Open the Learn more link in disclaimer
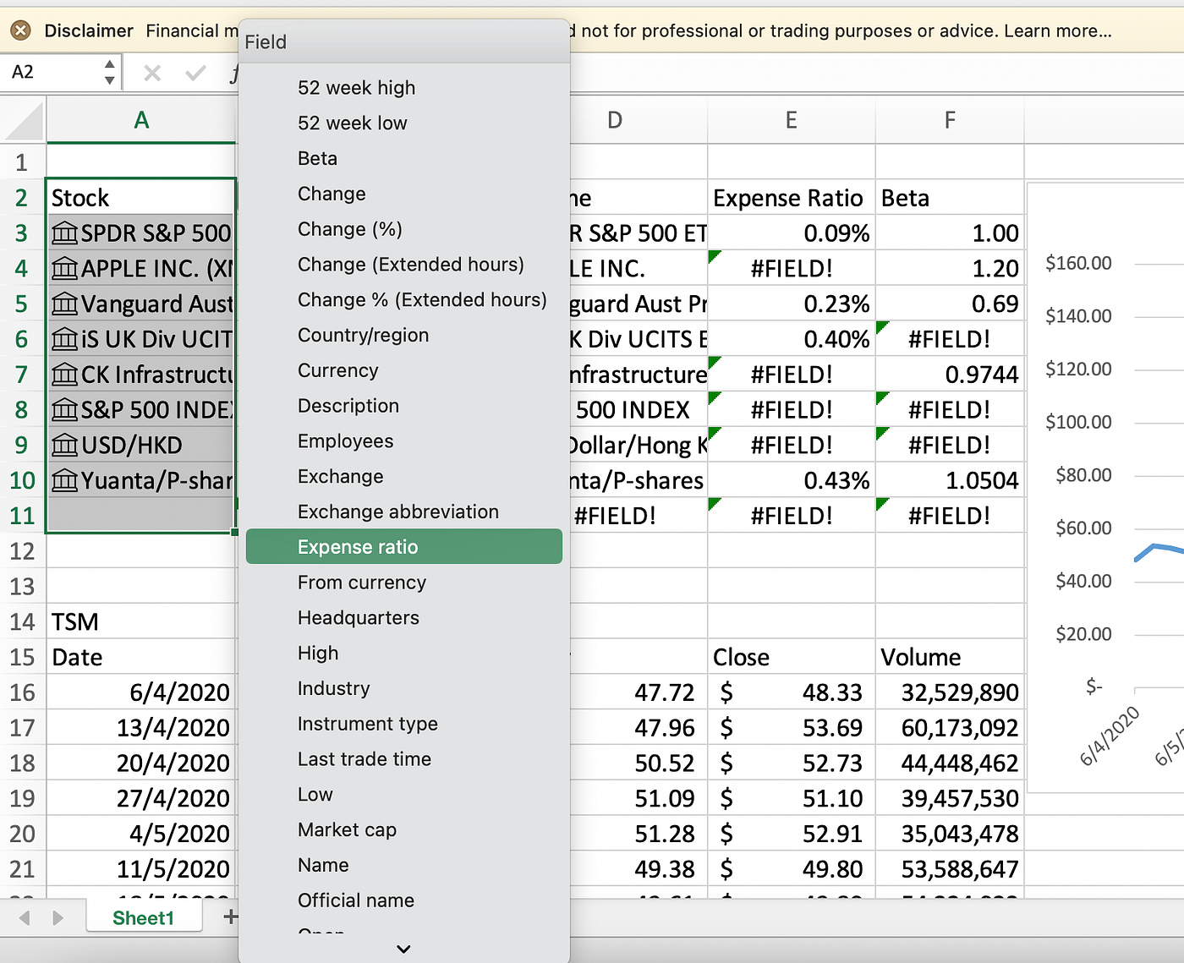 pyautogui.click(x=1057, y=30)
